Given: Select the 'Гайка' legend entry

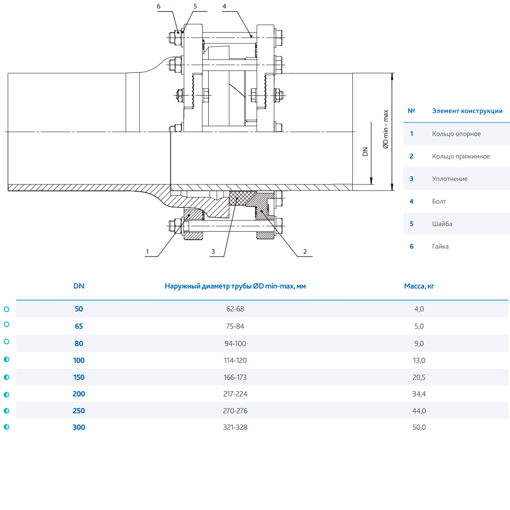Looking at the screenshot, I should tap(440, 246).
